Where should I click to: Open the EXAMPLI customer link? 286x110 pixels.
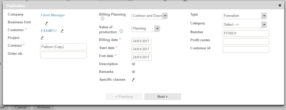tap(49, 31)
